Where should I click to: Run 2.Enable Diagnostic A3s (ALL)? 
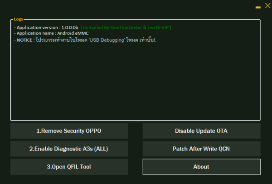[69, 149]
